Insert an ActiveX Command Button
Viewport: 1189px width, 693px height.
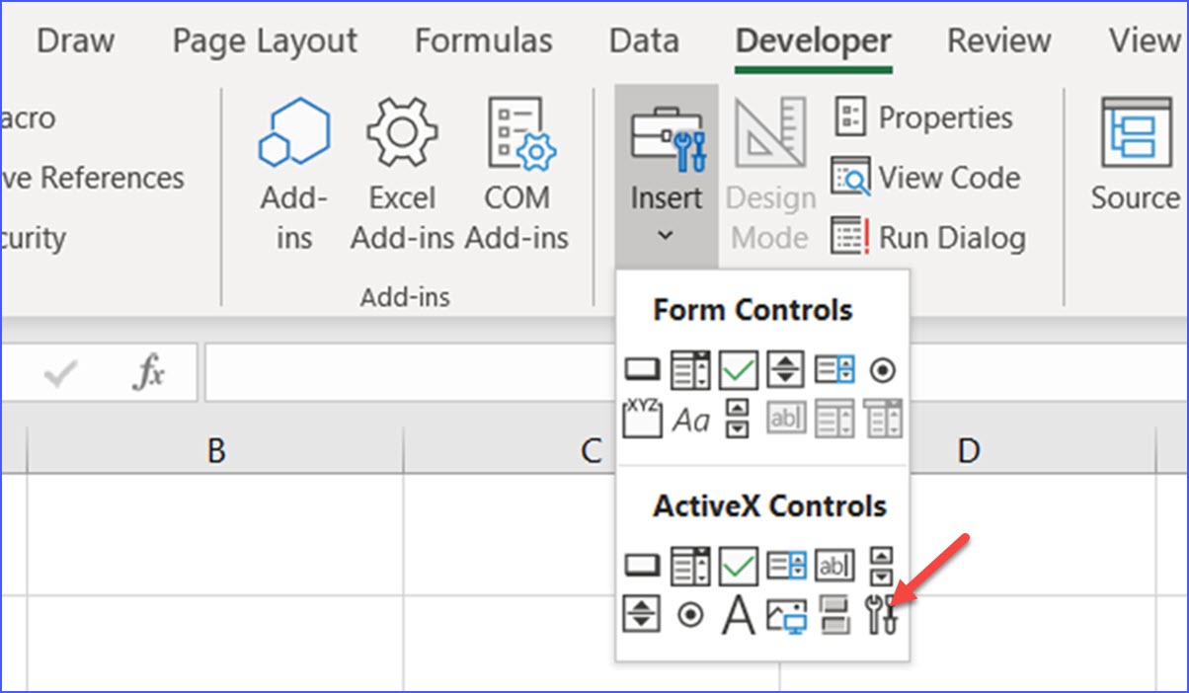click(643, 566)
